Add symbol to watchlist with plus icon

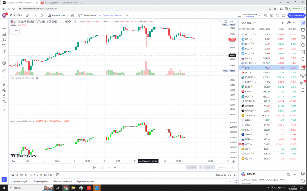[283, 23]
